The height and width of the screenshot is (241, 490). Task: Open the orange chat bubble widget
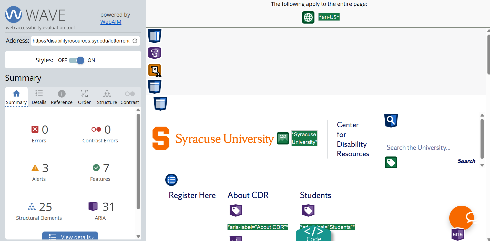coord(462,218)
